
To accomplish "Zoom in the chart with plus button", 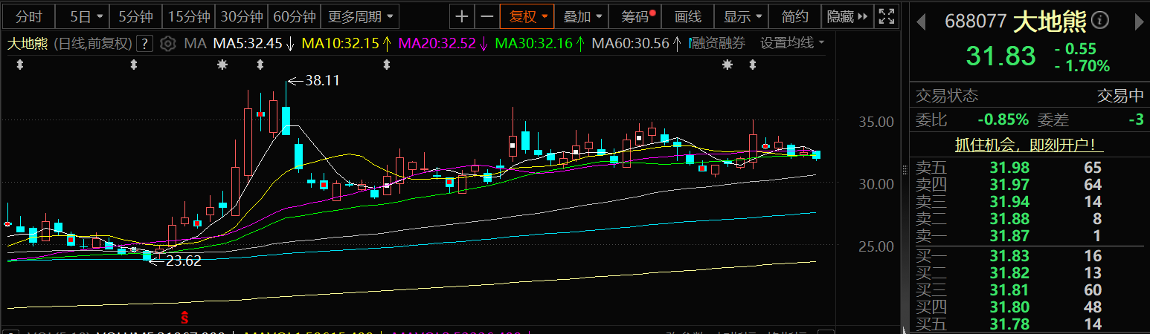I will (462, 16).
